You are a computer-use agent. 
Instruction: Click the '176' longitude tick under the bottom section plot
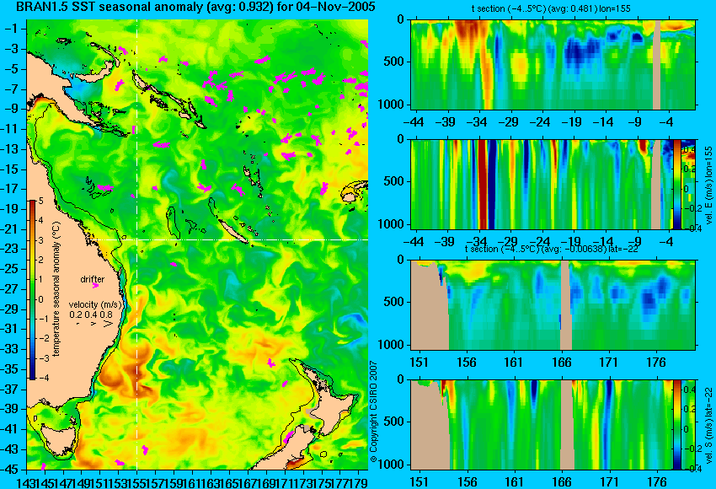pyautogui.click(x=658, y=482)
